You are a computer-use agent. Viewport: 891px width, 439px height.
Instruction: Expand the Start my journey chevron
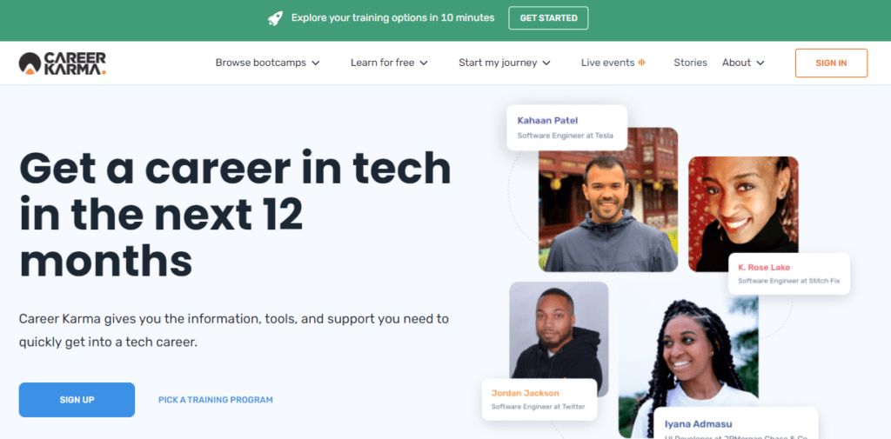click(x=546, y=63)
